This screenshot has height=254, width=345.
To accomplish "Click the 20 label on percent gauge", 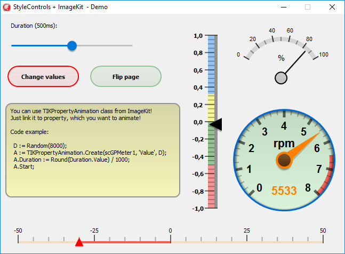I will click(x=253, y=39).
